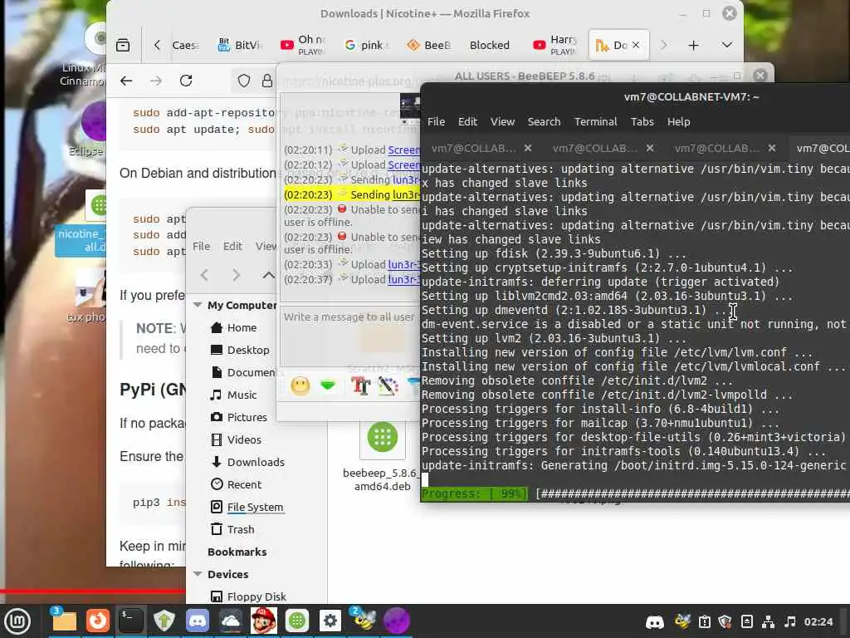The image size is (850, 638).
Task: Collapse My Computer sidebar section
Action: [198, 306]
